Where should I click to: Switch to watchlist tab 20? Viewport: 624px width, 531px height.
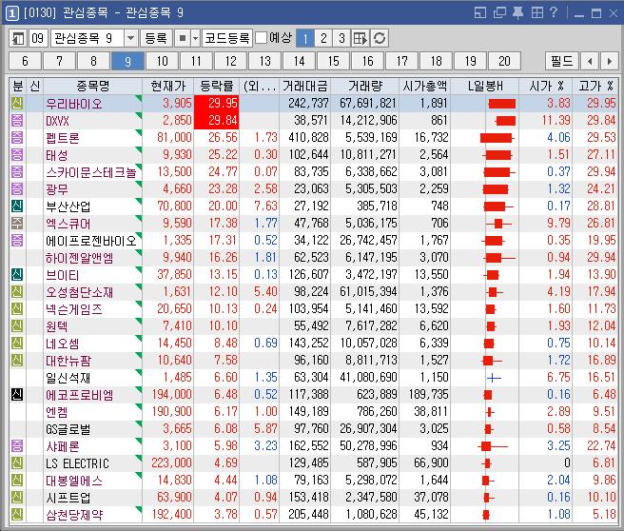(504, 61)
